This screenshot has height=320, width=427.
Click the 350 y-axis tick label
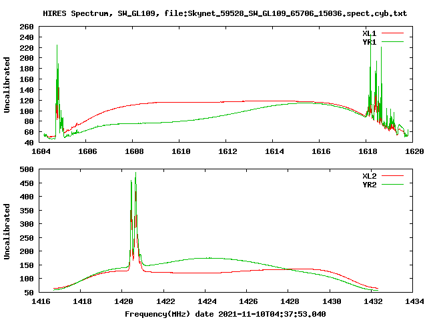tap(27, 211)
